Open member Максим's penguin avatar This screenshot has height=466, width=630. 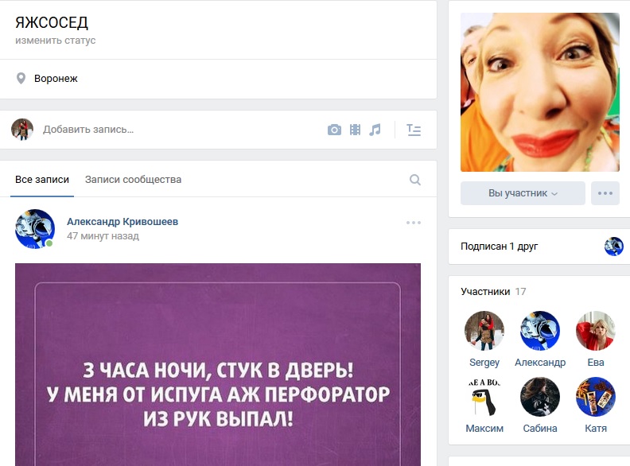(484, 397)
